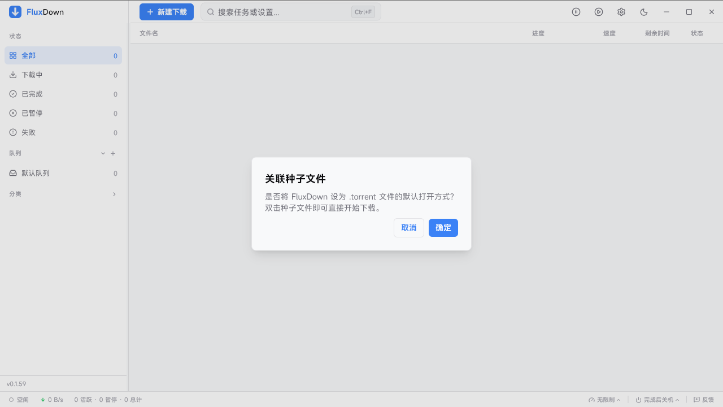Open settings gear icon
The height and width of the screenshot is (407, 723).
pyautogui.click(x=621, y=12)
